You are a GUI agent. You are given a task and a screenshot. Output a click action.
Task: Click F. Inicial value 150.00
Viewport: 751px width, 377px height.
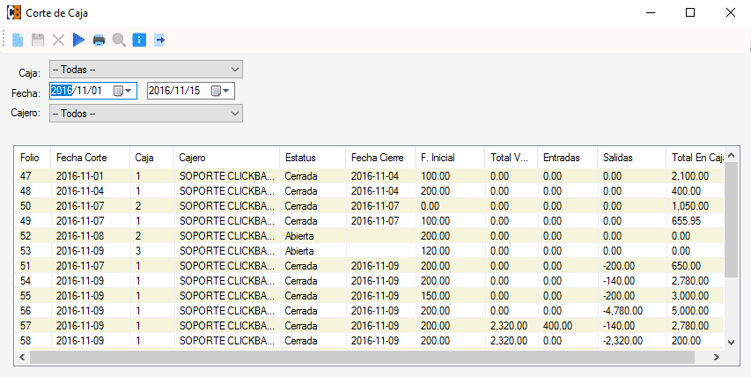pos(436,296)
